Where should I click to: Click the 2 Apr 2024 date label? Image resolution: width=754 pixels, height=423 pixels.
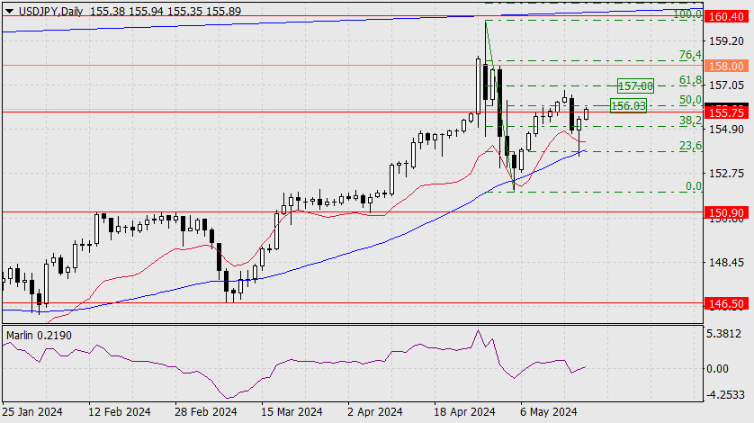point(375,412)
